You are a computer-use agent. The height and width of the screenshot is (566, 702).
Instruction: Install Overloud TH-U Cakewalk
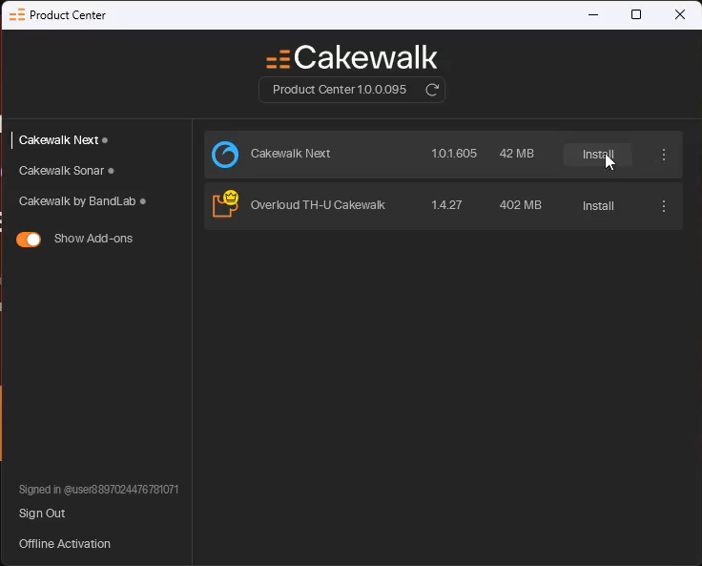pos(598,206)
